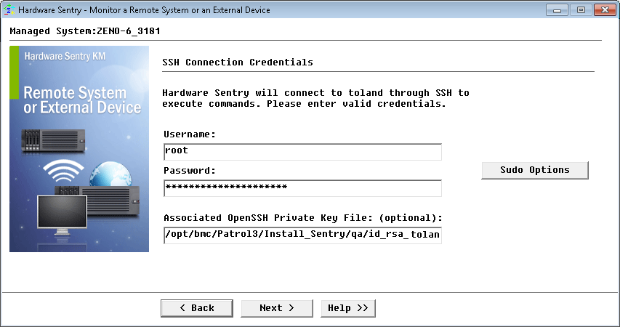Click the Managed System:ZENO-6_3181 label
The height and width of the screenshot is (327, 620).
[x=85, y=32]
